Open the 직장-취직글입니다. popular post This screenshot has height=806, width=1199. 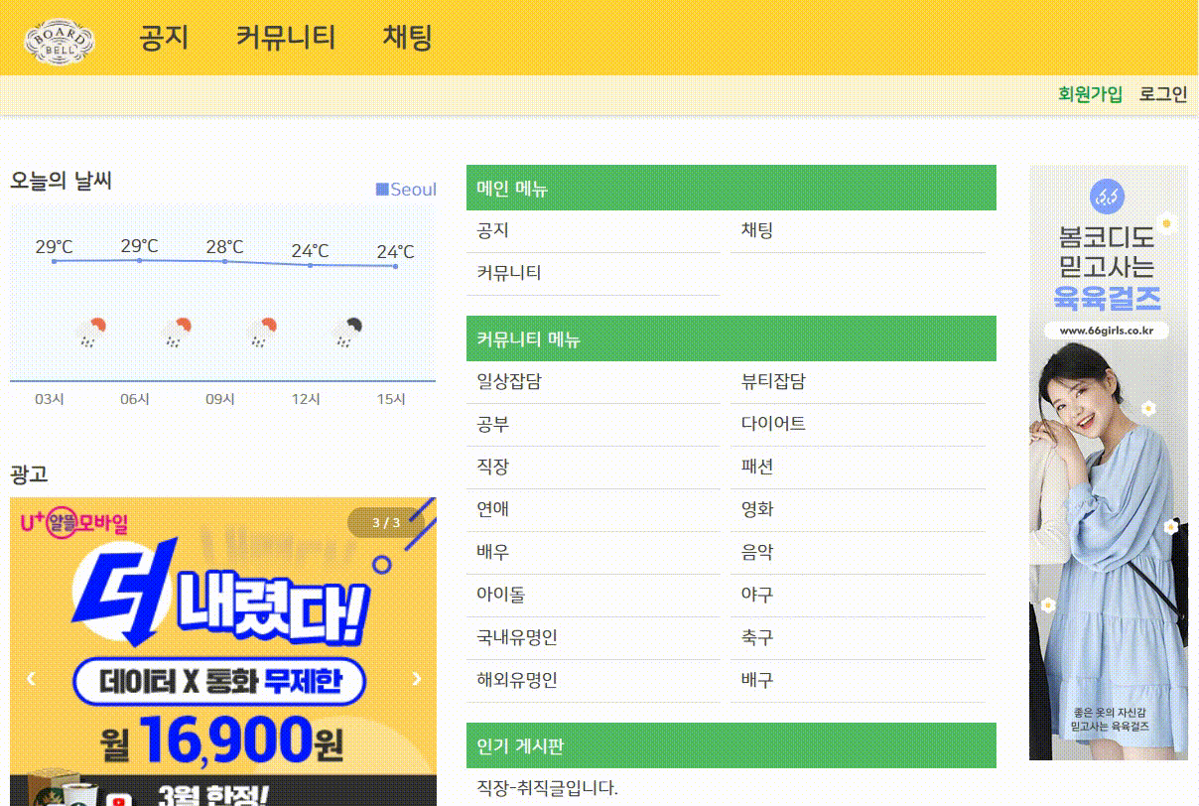pyautogui.click(x=547, y=789)
